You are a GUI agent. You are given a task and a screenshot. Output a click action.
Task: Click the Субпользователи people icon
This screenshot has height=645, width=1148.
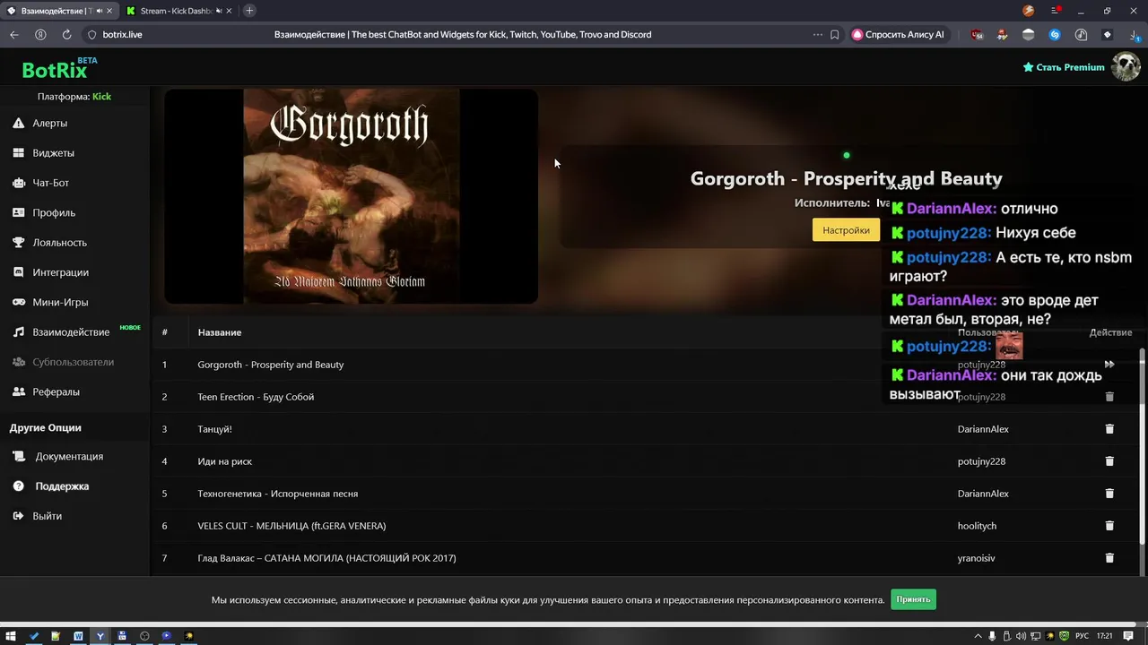[x=18, y=362]
